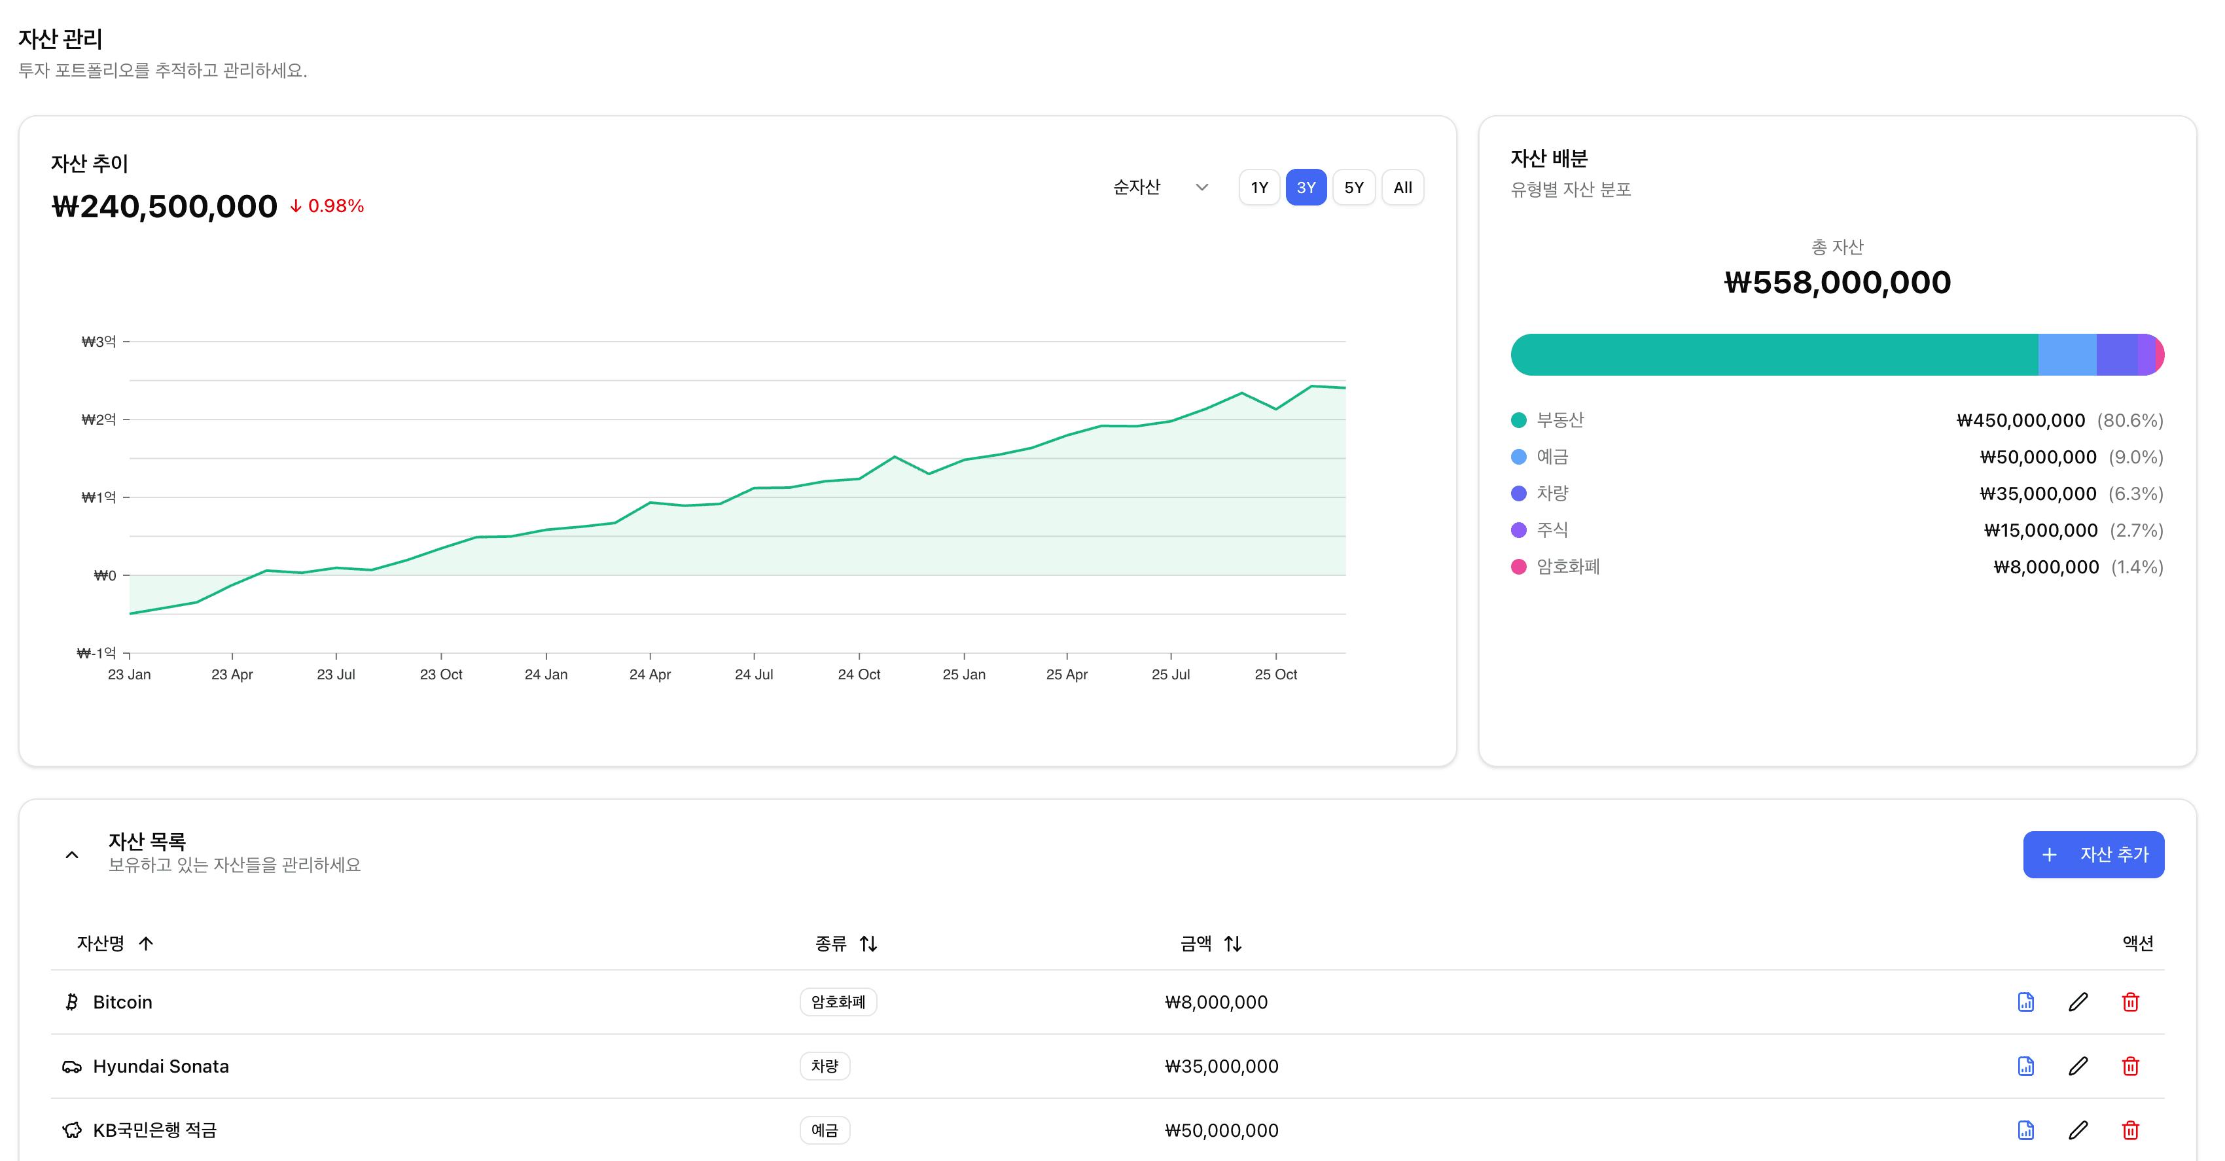Click the edit pencil for Bitcoin
Viewport: 2225px width, 1161px height.
2077,1002
